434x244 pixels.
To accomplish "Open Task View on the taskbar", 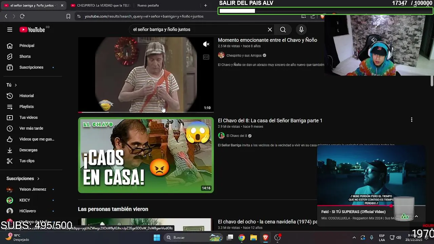I will click(x=230, y=238).
